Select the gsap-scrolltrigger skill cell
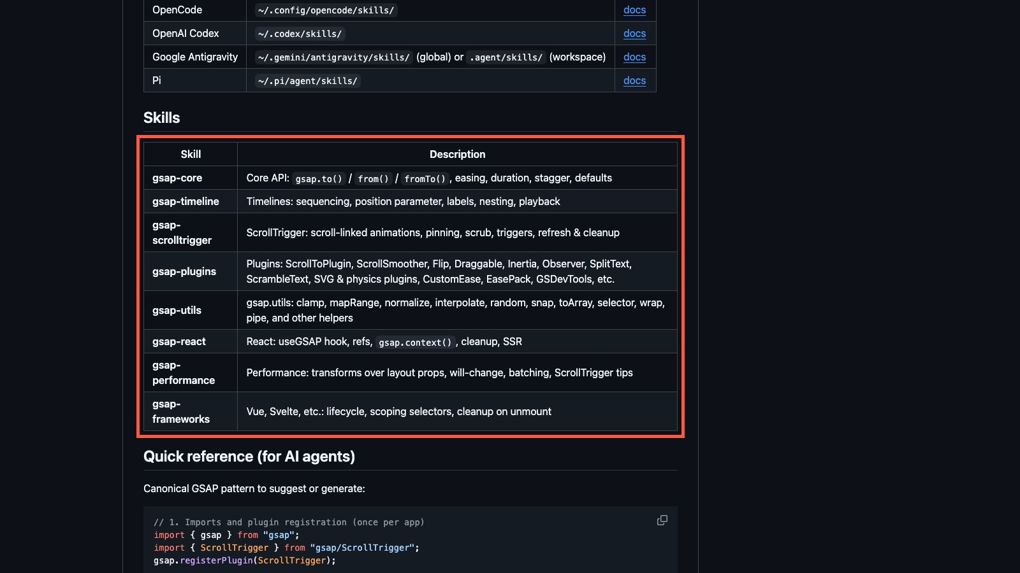Screen dimensions: 1020x573 191,232
